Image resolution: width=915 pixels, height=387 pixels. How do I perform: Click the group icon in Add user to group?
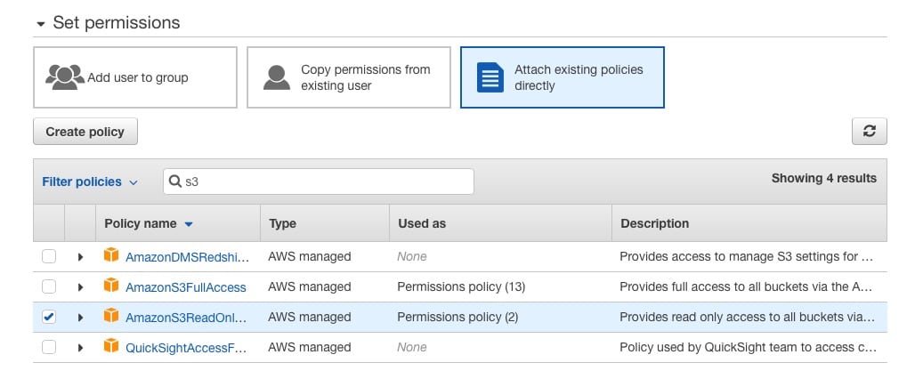(x=65, y=77)
